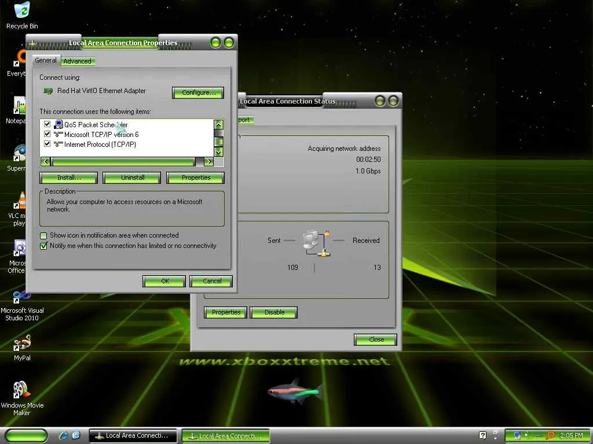Click the Configure... button
Screen dimensions: 593x444
point(198,92)
